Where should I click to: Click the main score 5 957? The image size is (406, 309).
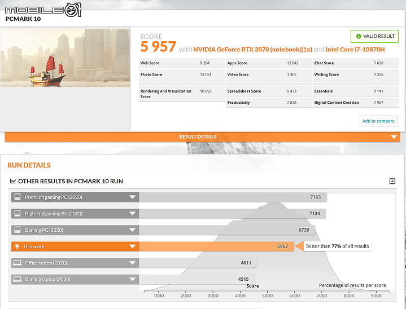(x=158, y=47)
